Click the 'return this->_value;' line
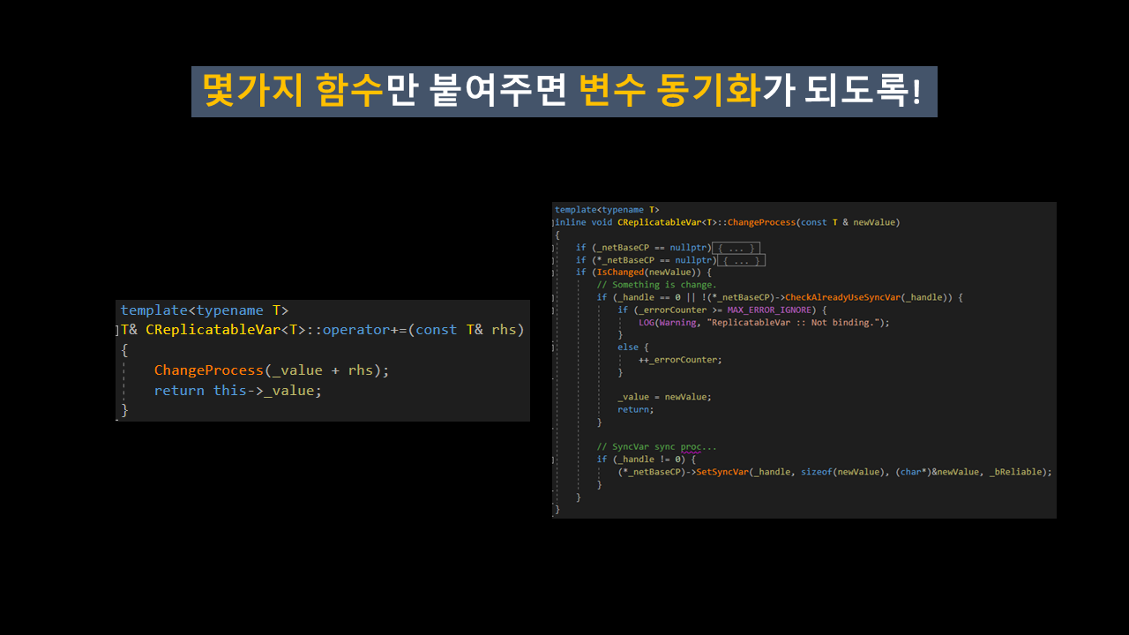The height and width of the screenshot is (635, 1129). 238,390
